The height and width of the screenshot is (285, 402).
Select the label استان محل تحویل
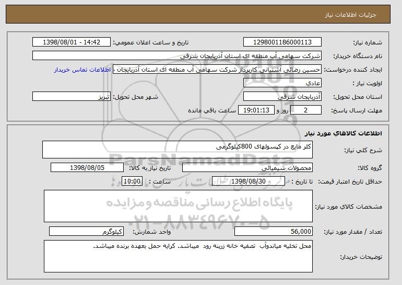(358, 97)
